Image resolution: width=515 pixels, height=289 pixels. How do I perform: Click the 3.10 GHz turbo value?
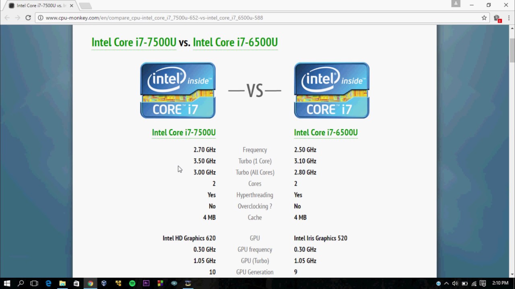click(x=305, y=161)
